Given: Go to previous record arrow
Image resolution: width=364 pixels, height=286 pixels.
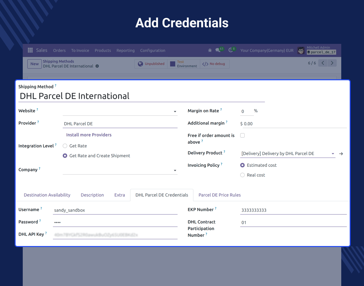Looking at the screenshot, I should (x=323, y=63).
